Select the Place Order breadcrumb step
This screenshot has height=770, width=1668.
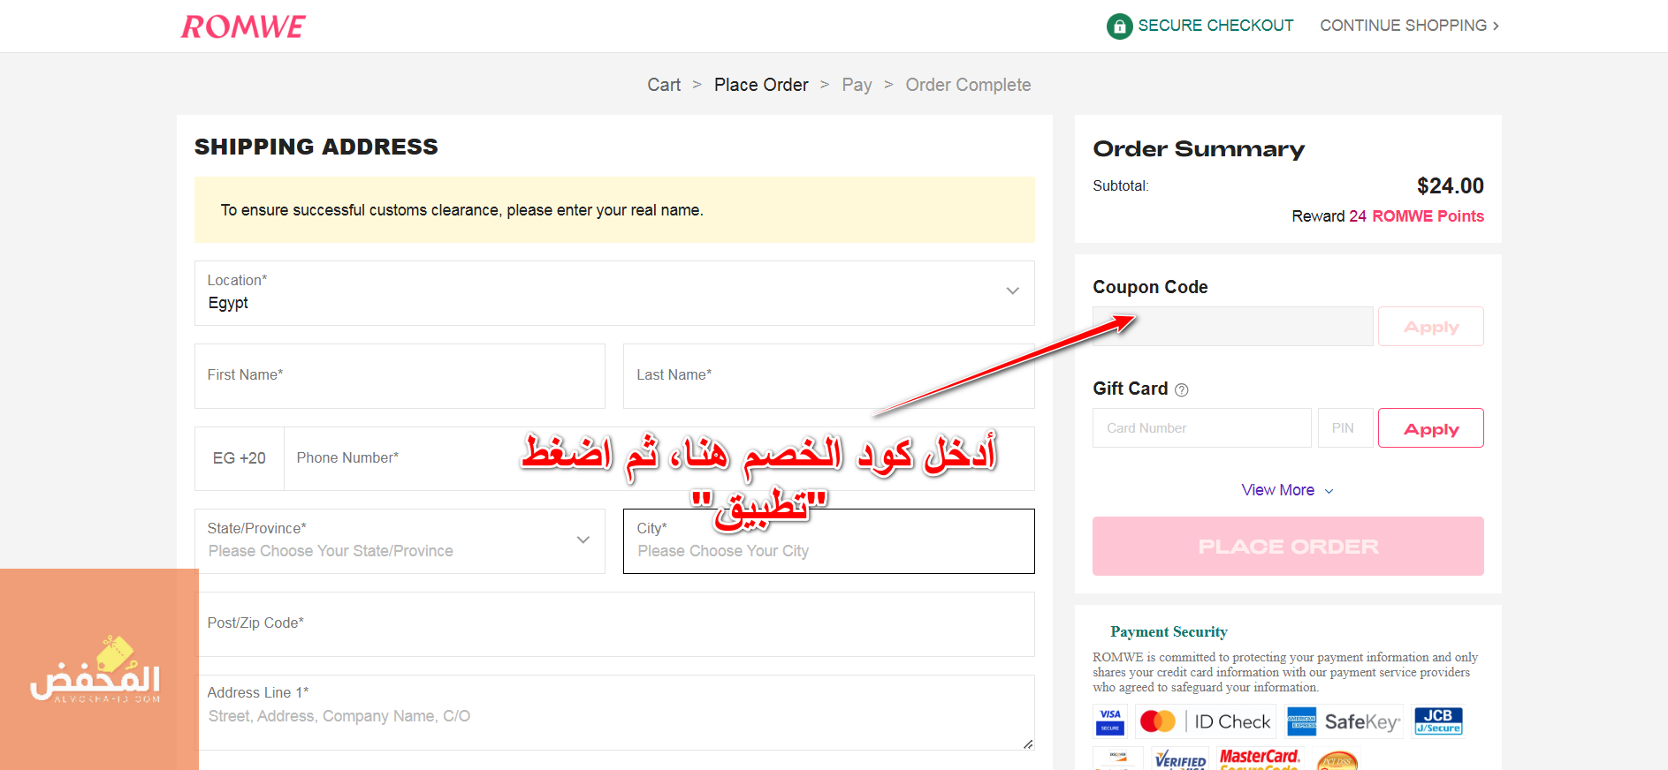click(x=761, y=85)
